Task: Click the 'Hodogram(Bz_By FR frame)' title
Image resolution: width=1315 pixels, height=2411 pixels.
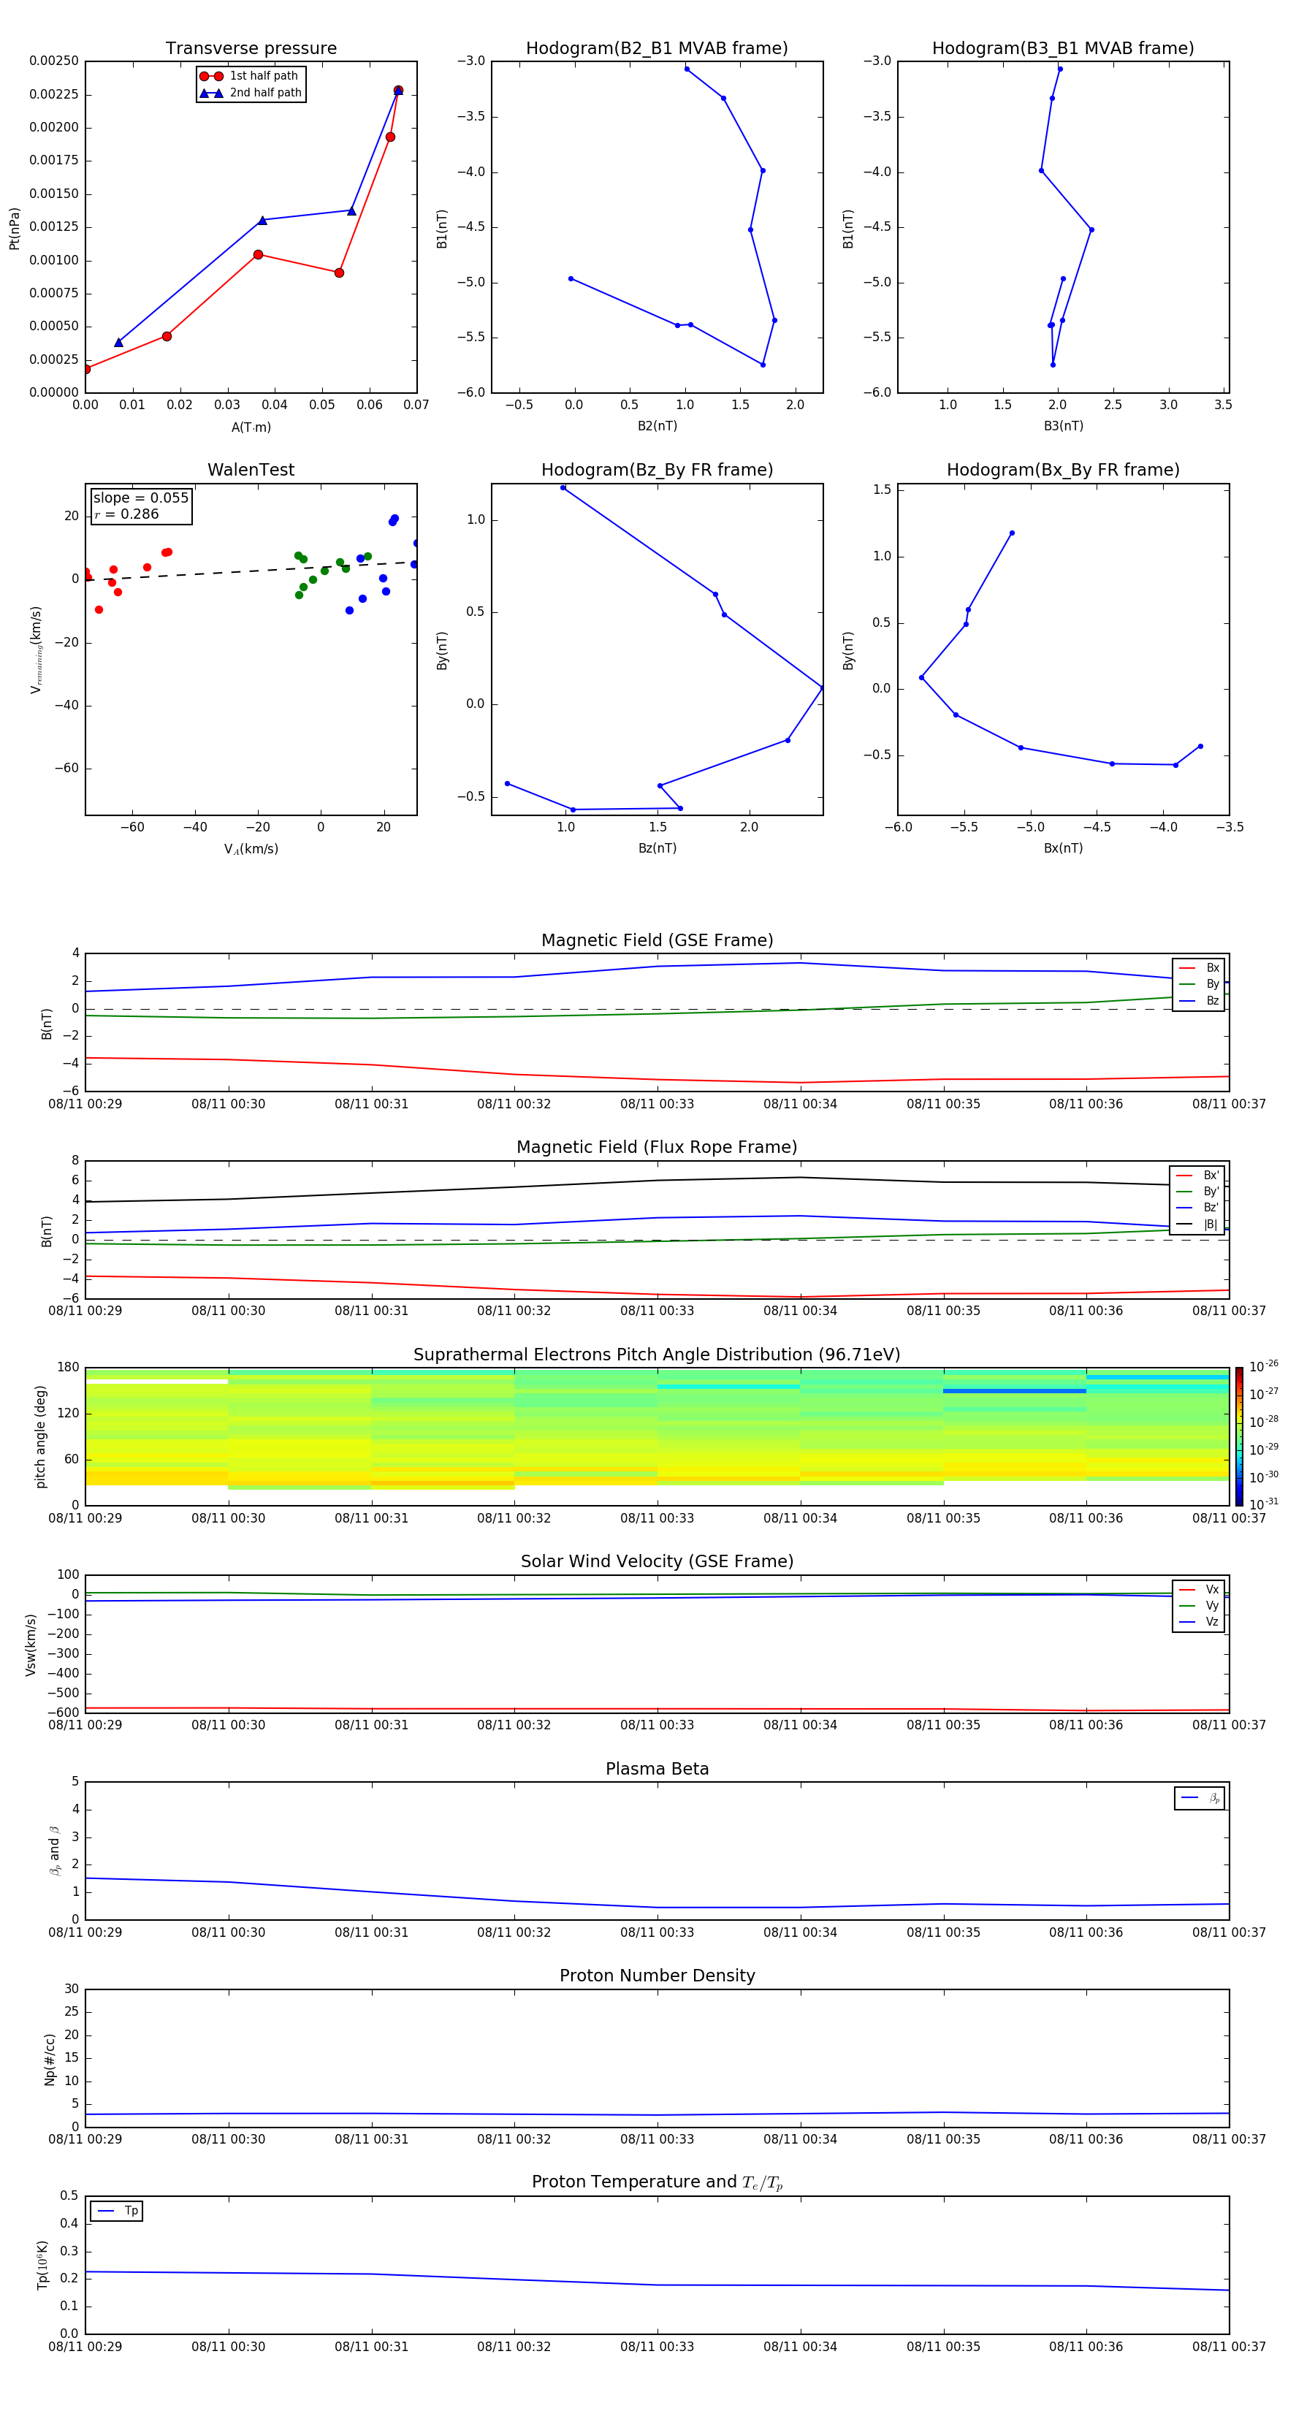Action: [657, 470]
